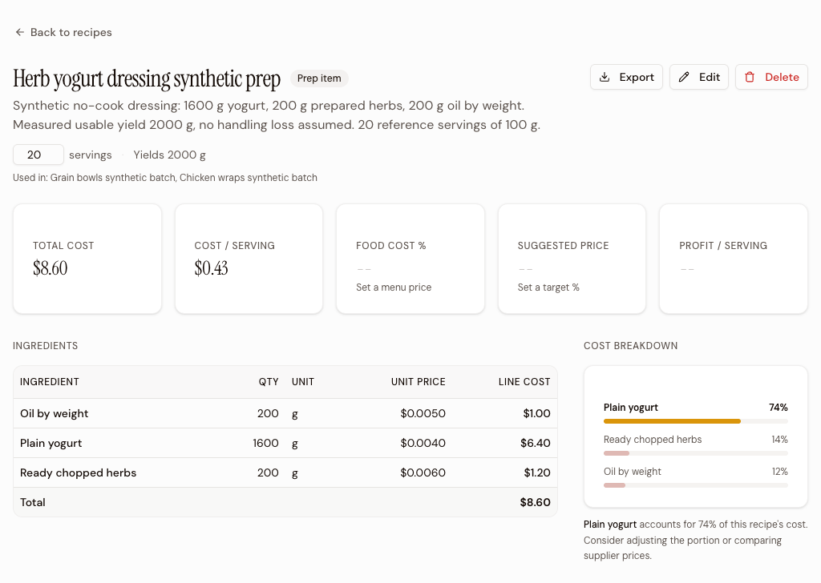The image size is (821, 583).
Task: Click the $0.0050 unit price cell
Action: 423,413
